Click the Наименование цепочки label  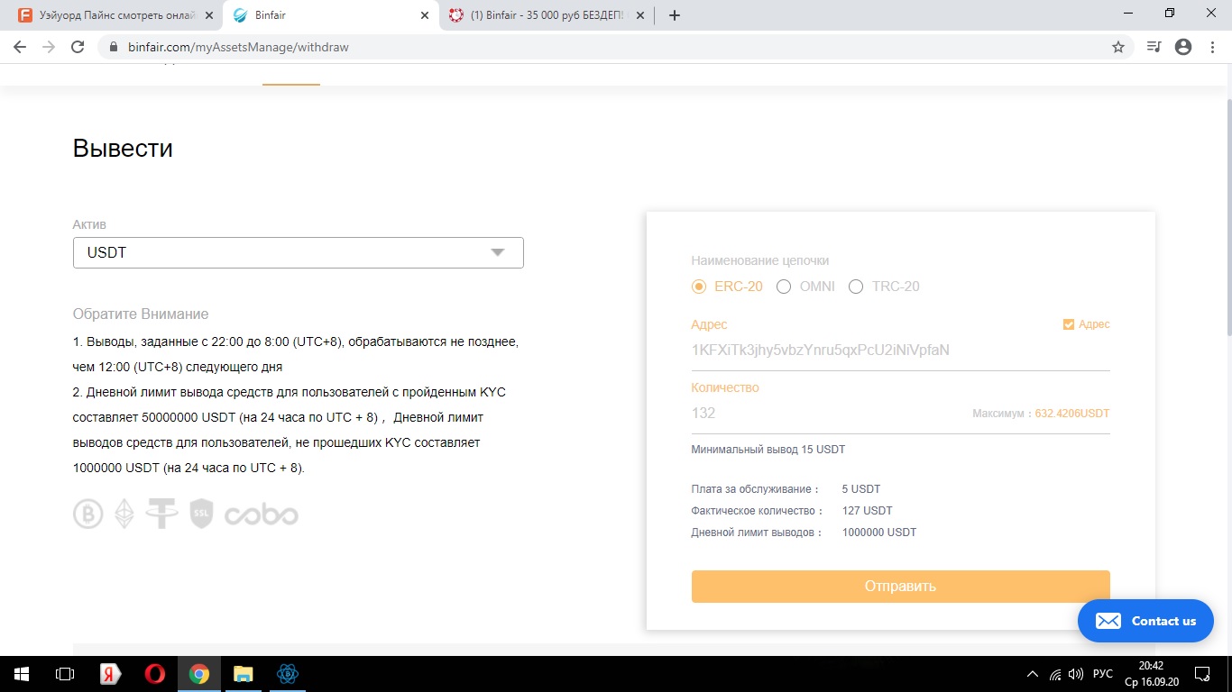pyautogui.click(x=760, y=260)
